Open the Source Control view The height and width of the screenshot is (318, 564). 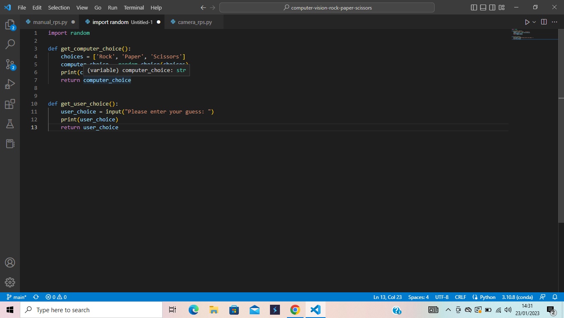[10, 64]
